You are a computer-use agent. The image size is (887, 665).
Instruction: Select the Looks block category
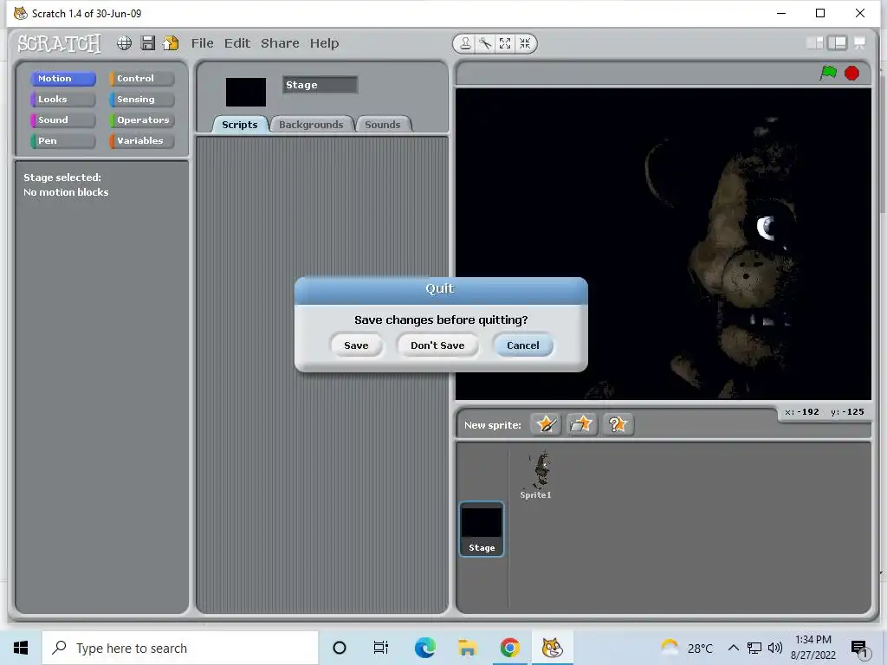62,100
